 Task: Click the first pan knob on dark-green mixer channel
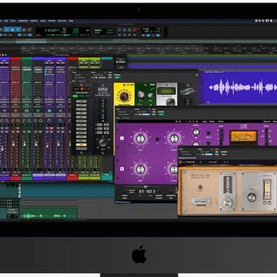(24, 120)
